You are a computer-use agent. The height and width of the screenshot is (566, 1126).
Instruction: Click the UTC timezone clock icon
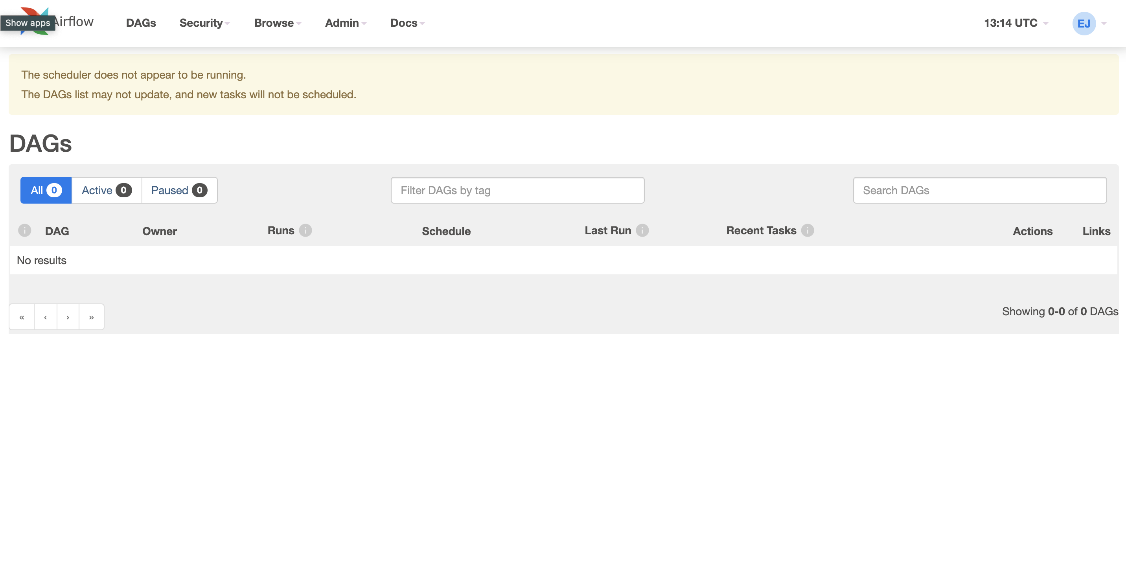coord(1015,22)
